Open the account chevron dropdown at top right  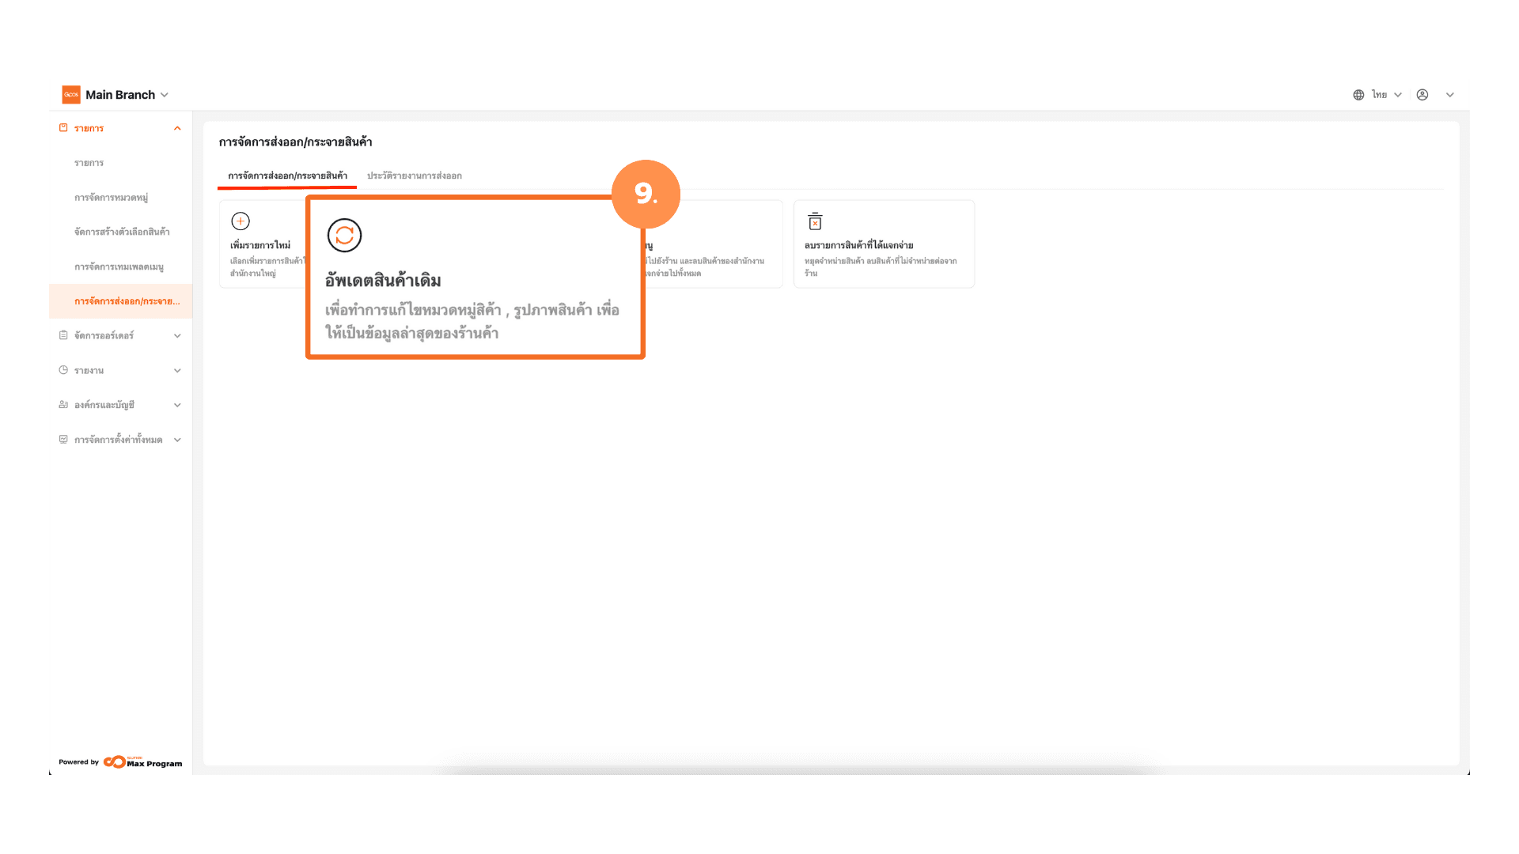tap(1450, 95)
